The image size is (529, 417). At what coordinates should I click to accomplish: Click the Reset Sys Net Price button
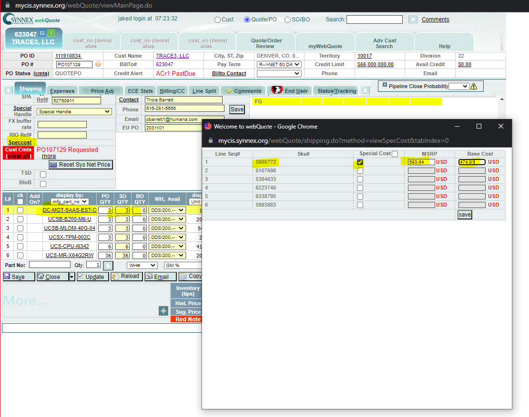coord(81,165)
